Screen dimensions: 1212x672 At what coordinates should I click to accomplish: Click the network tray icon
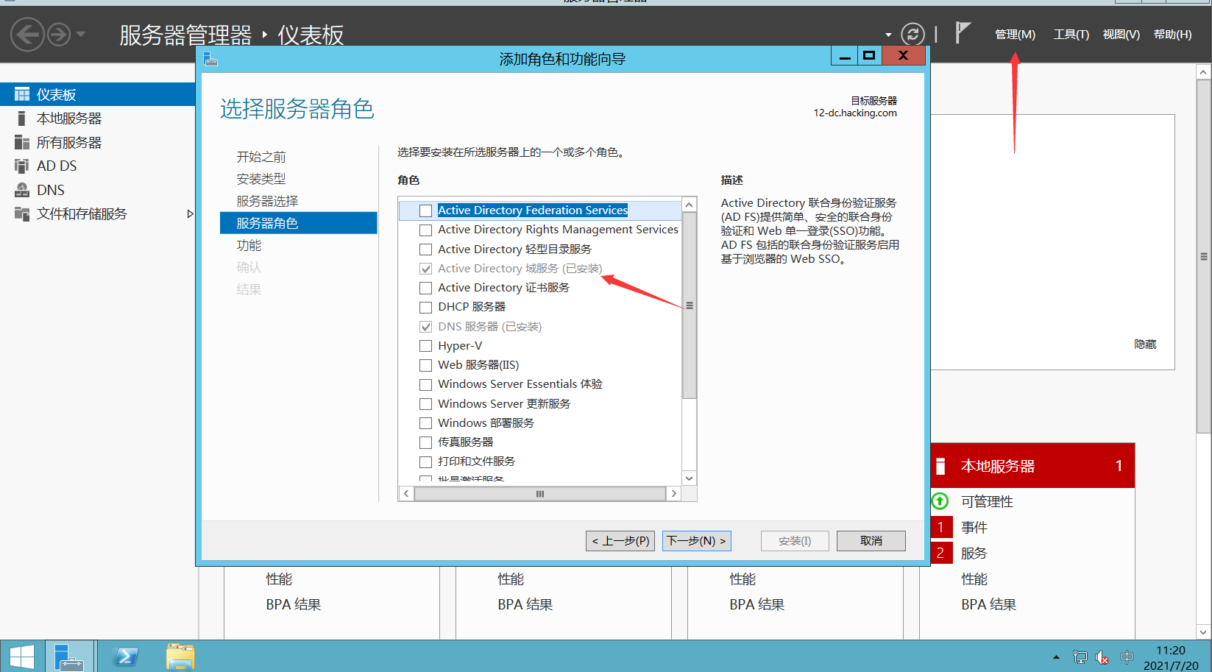coord(1080,657)
